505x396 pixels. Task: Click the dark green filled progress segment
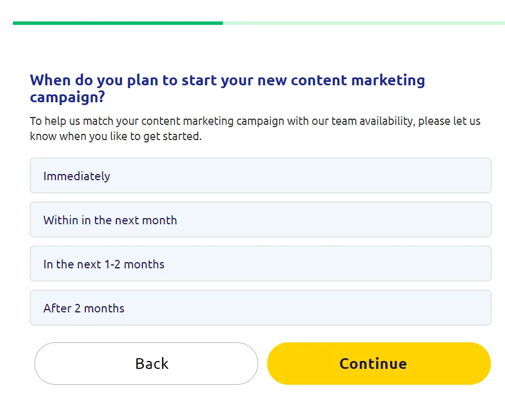coord(117,23)
